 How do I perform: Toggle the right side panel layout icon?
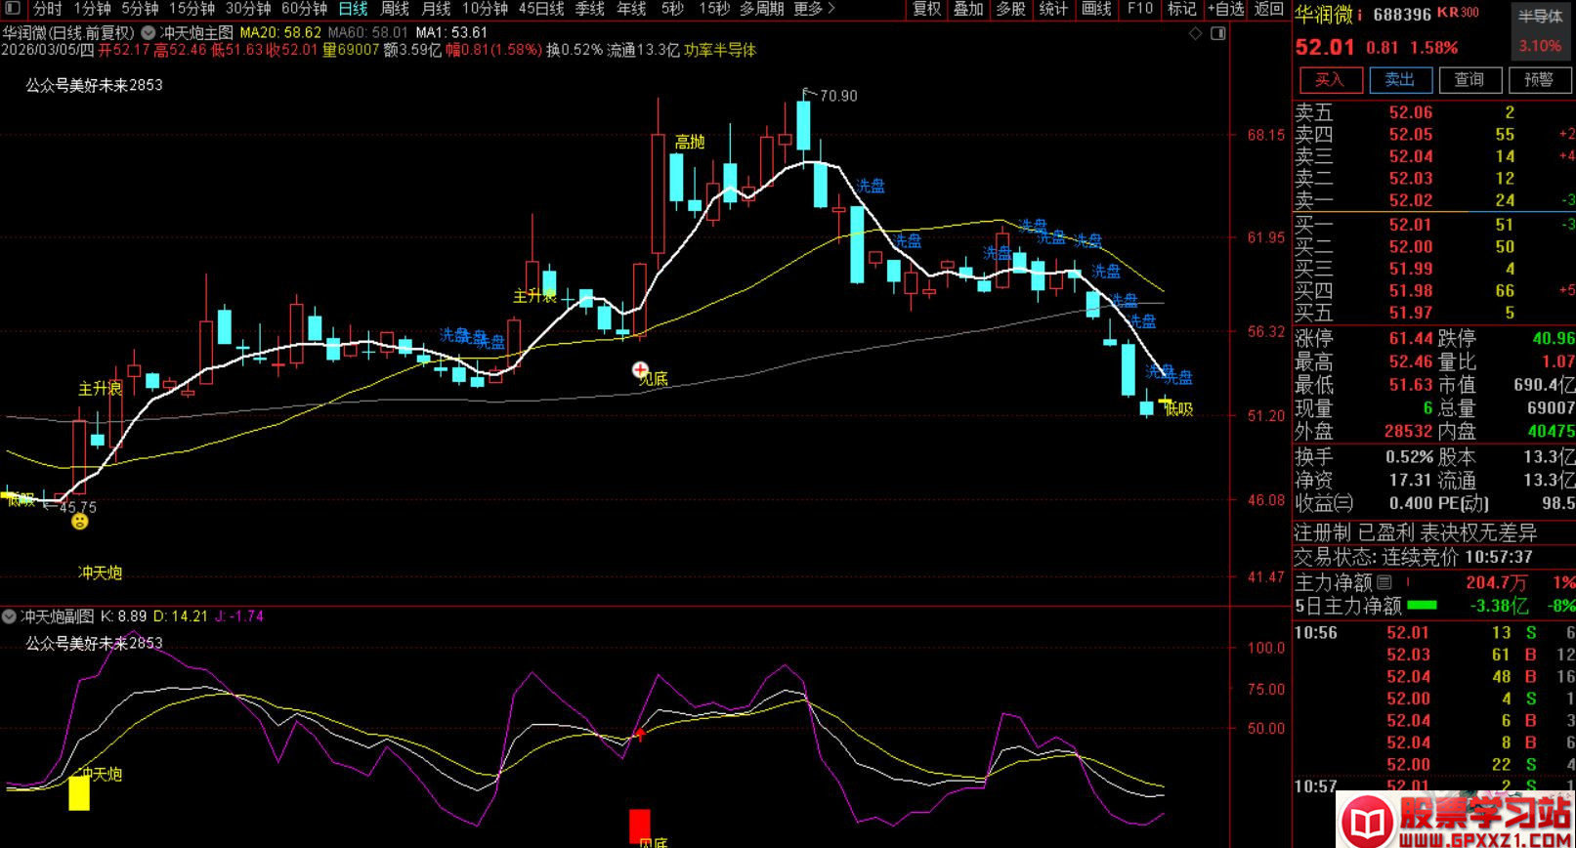(1217, 33)
